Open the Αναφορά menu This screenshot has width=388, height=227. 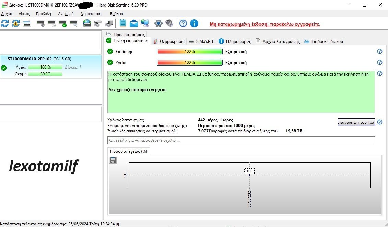(x=66, y=14)
